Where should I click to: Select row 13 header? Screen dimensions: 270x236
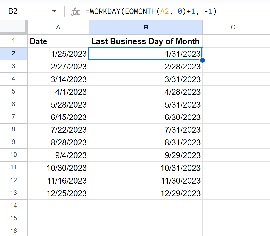[x=14, y=193]
